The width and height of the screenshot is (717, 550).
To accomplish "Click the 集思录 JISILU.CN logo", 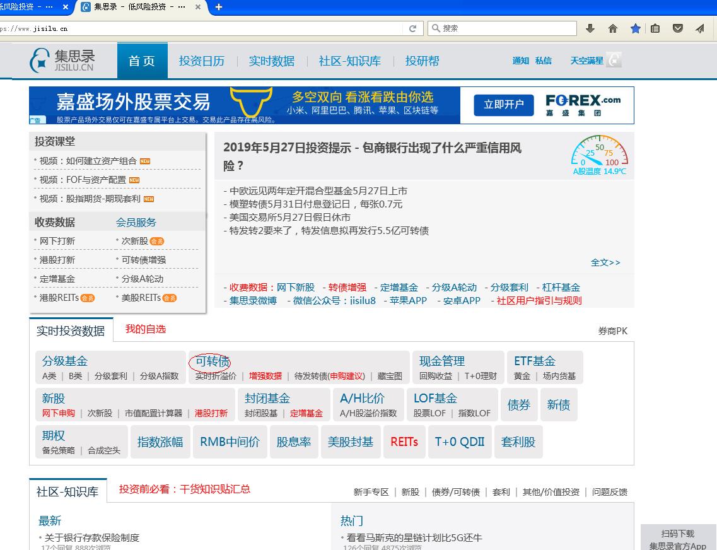I will tap(62, 61).
